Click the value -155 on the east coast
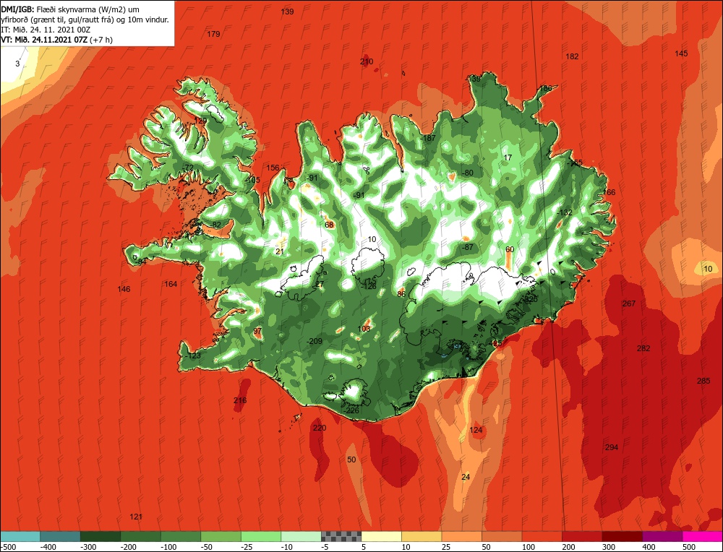This screenshot has height=552, width=723. [x=575, y=163]
